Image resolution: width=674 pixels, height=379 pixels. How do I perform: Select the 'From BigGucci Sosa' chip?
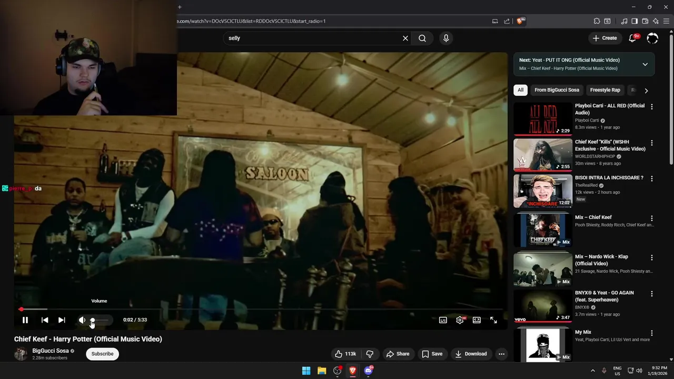[x=557, y=90]
